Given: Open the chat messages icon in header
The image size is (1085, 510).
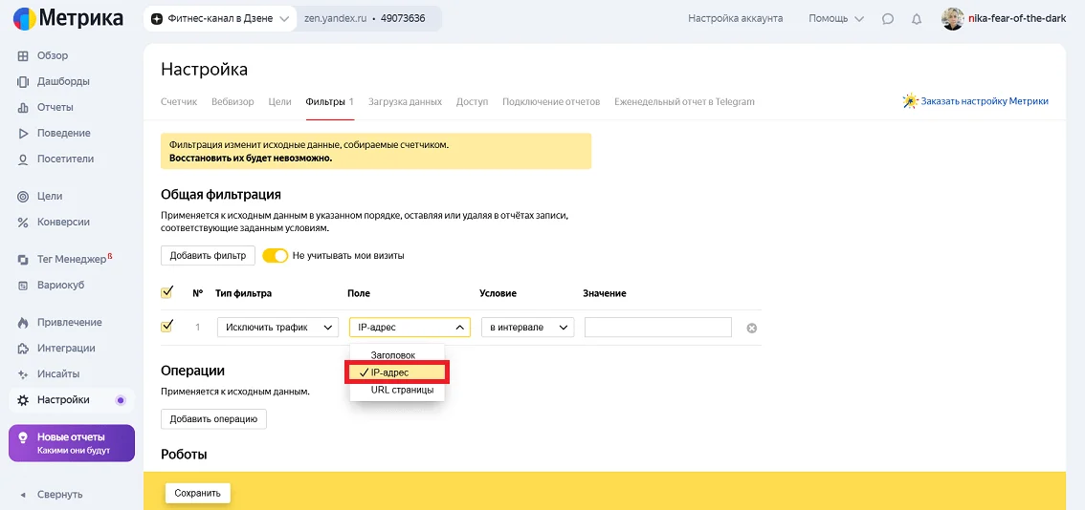Looking at the screenshot, I should point(888,19).
